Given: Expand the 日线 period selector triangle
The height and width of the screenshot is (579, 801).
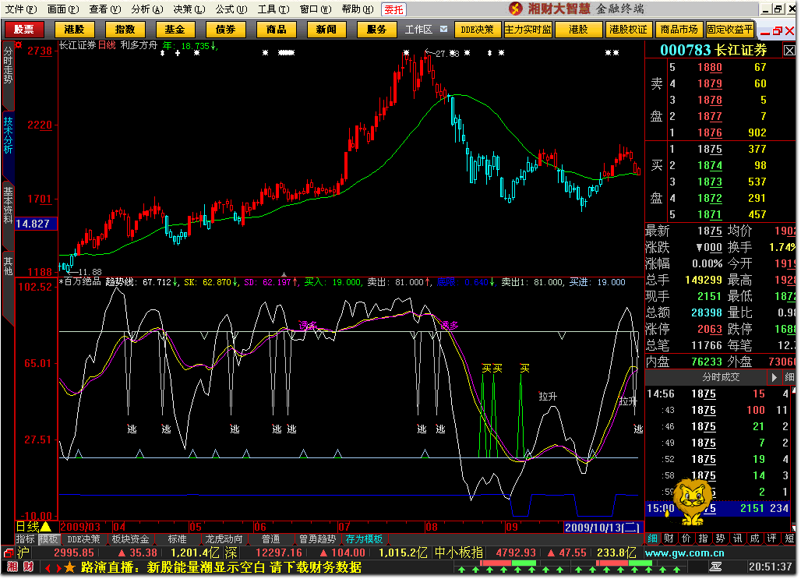Looking at the screenshot, I should 46,526.
